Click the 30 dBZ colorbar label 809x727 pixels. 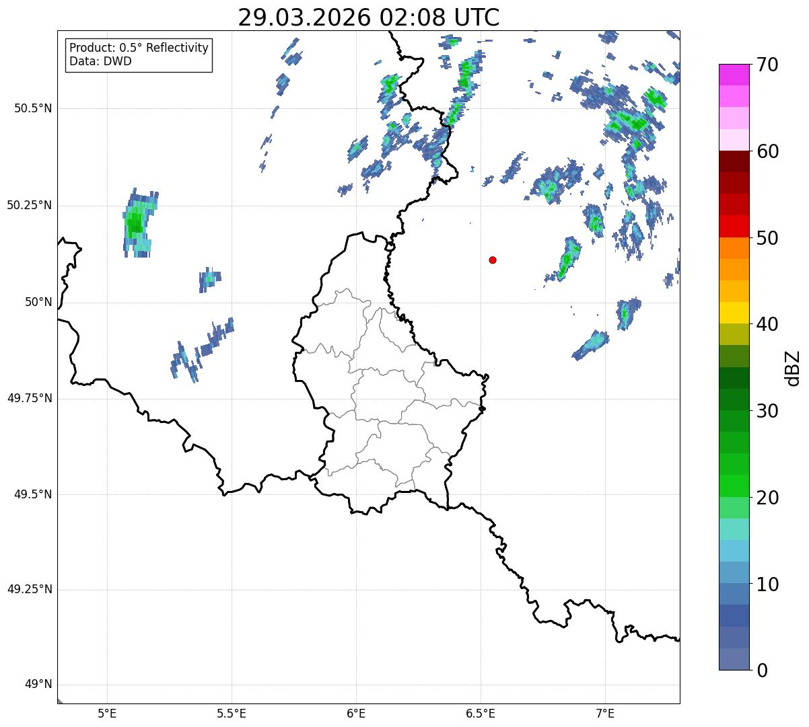tap(767, 411)
